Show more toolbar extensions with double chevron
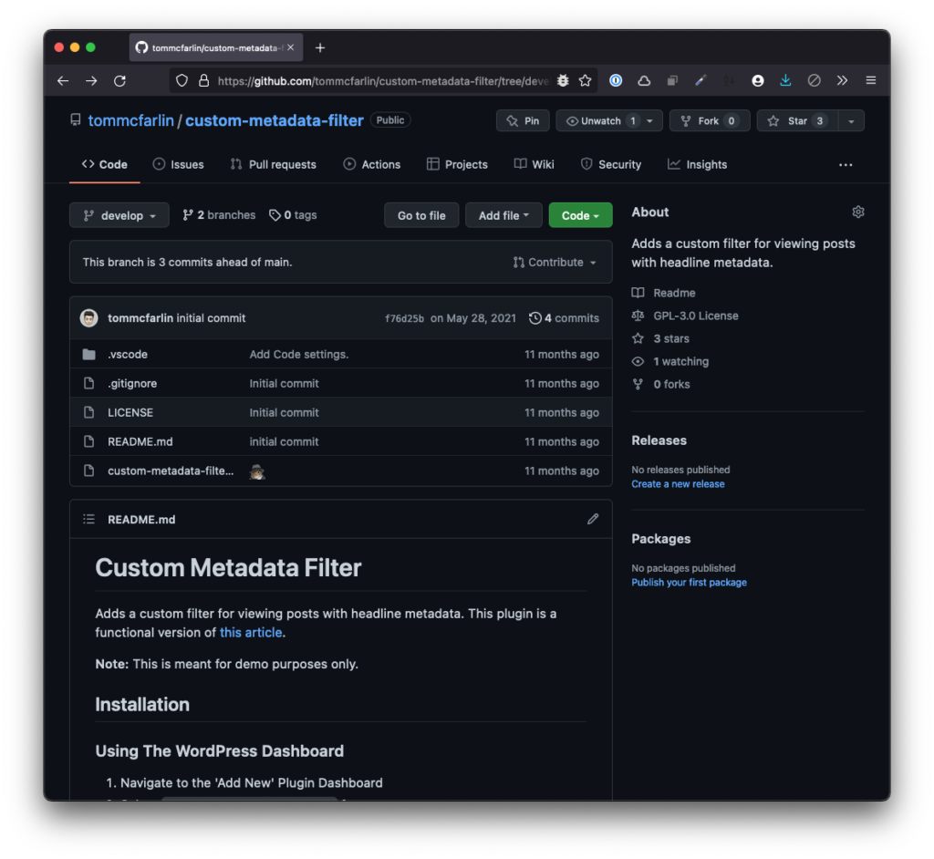934x859 pixels. click(842, 80)
